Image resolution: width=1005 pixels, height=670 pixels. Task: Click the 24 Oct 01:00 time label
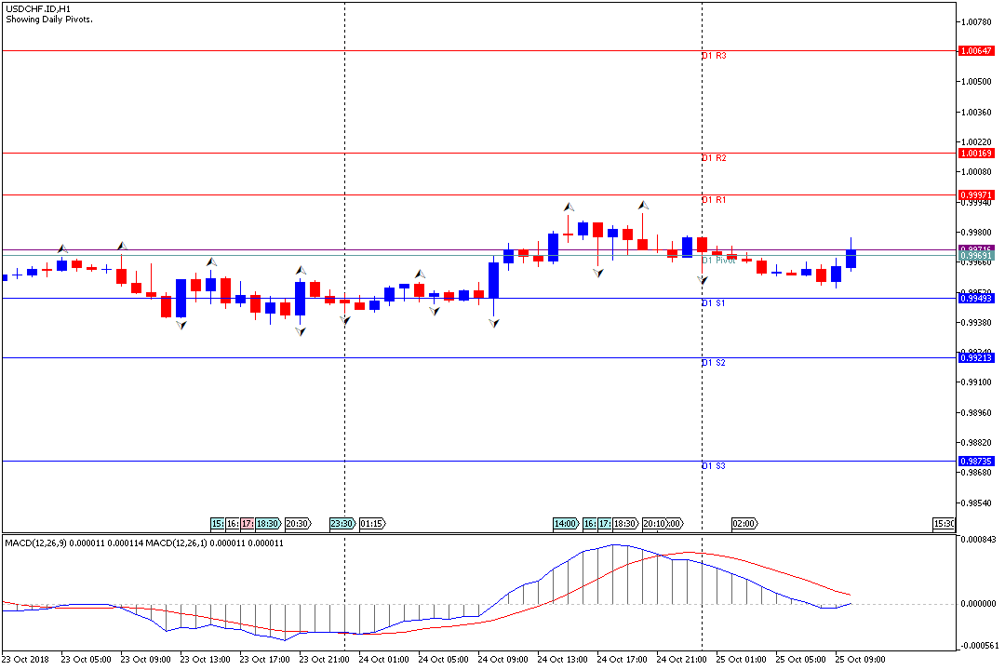(384, 660)
